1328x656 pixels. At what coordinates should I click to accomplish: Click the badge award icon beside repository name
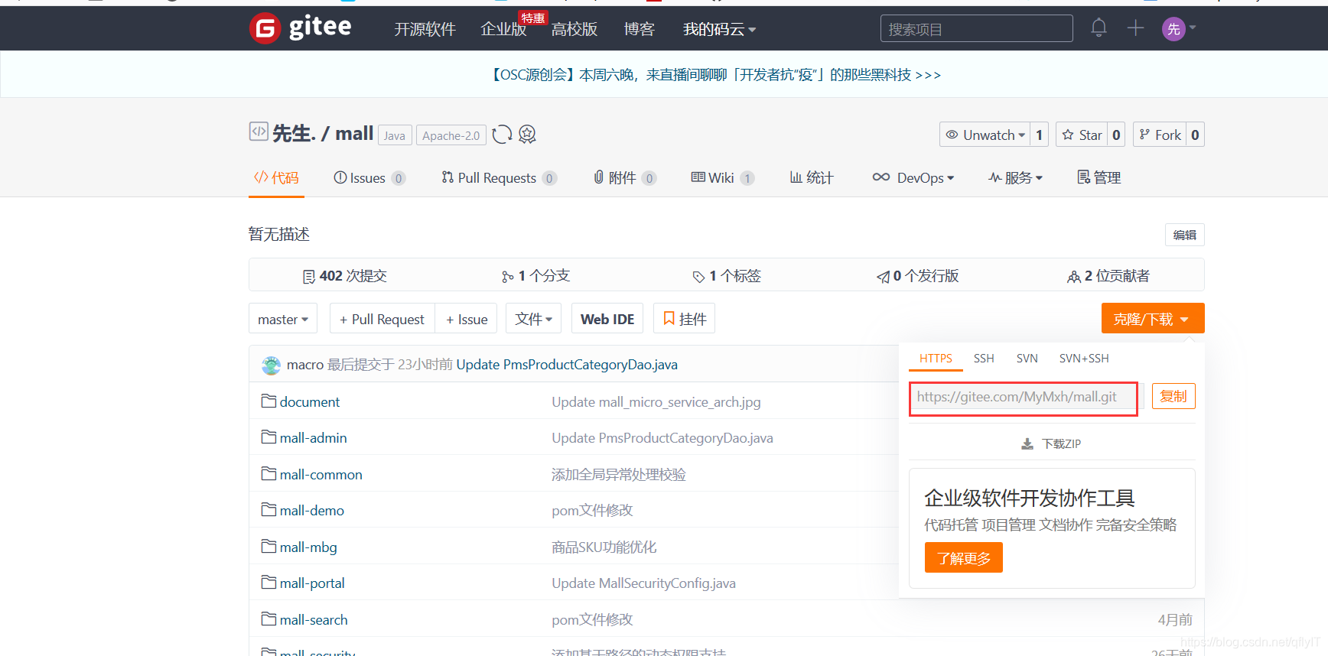click(527, 135)
